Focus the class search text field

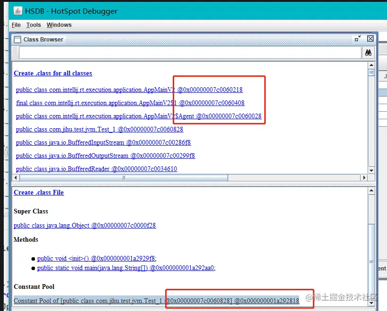(190, 52)
